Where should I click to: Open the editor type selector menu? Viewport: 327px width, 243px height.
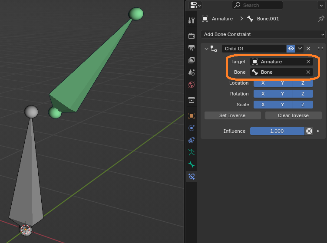195,5
